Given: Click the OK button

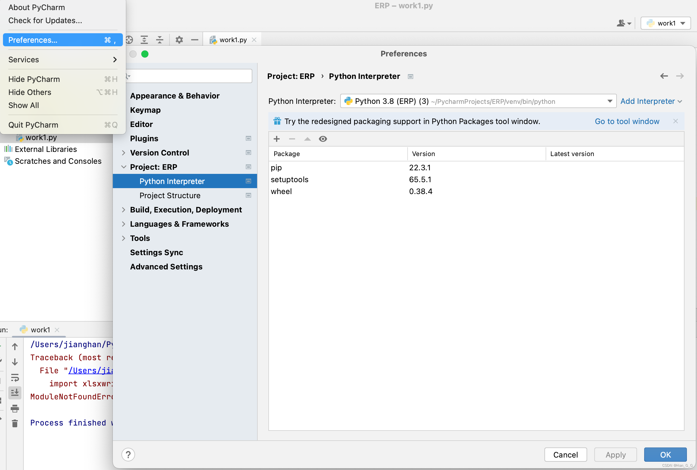Looking at the screenshot, I should [665, 454].
